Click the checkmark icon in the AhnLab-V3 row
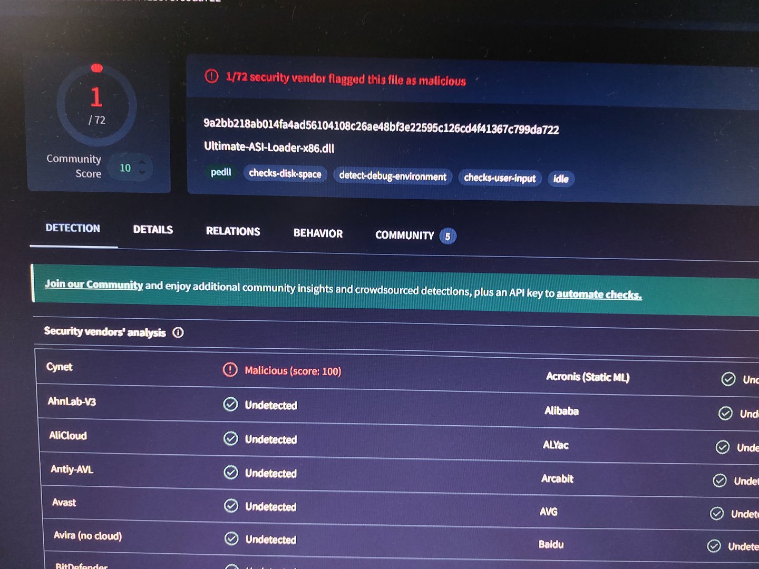 click(230, 404)
